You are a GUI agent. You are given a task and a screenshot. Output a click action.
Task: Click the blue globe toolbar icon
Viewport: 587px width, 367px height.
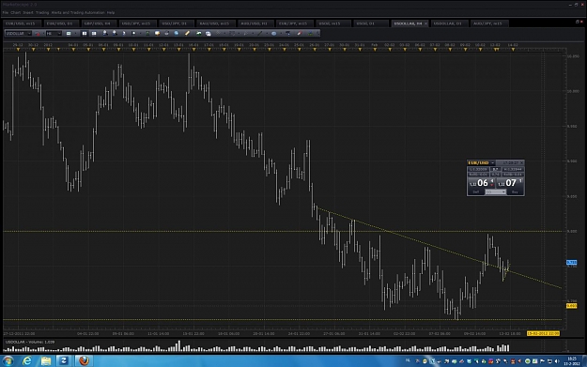click(177, 33)
